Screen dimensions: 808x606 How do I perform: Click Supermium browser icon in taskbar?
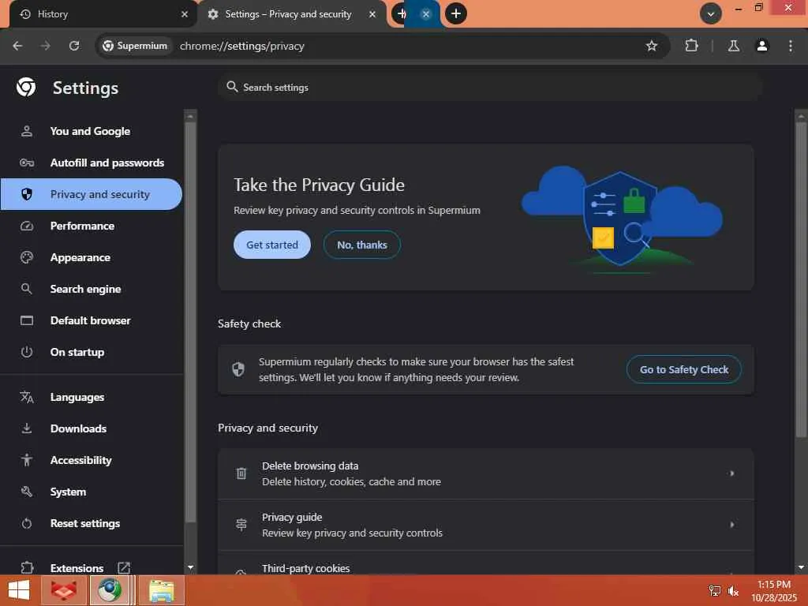(x=109, y=590)
